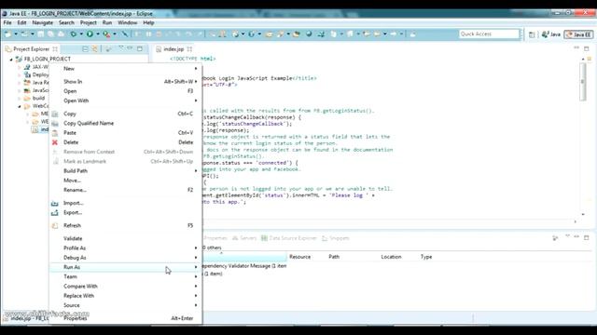Choose Rename... in context menu
Image resolution: width=597 pixels, height=335 pixels.
tap(126, 190)
